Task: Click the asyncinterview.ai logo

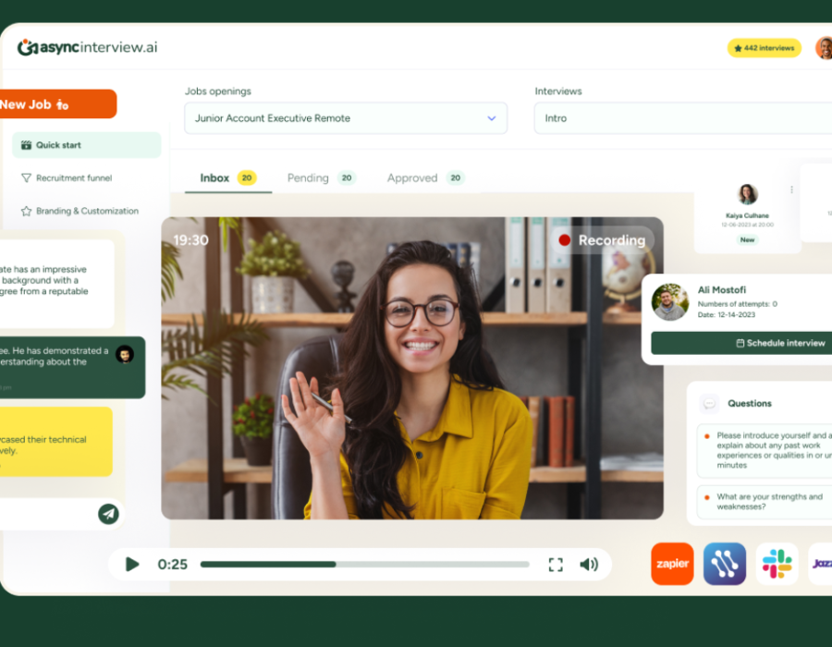Action: click(x=87, y=47)
